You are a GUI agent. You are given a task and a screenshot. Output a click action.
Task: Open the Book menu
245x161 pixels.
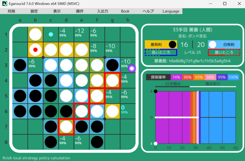[125, 11]
